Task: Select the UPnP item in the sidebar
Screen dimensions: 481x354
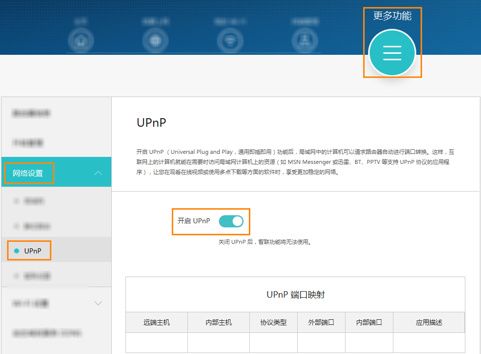Action: [33, 251]
